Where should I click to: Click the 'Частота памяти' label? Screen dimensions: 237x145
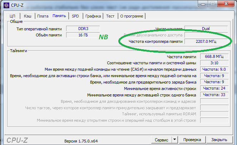(181, 57)
